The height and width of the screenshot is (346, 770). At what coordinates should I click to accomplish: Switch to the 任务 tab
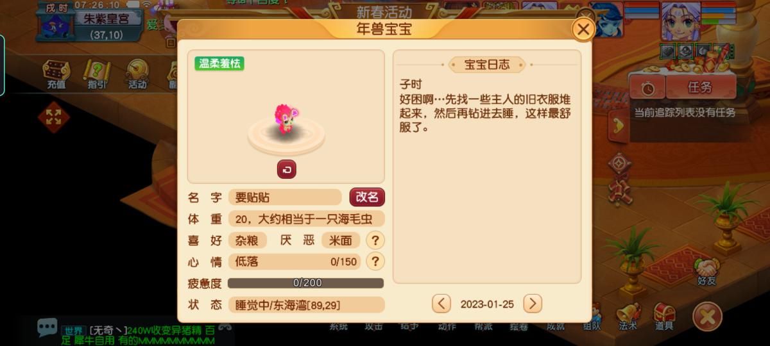[x=701, y=88]
